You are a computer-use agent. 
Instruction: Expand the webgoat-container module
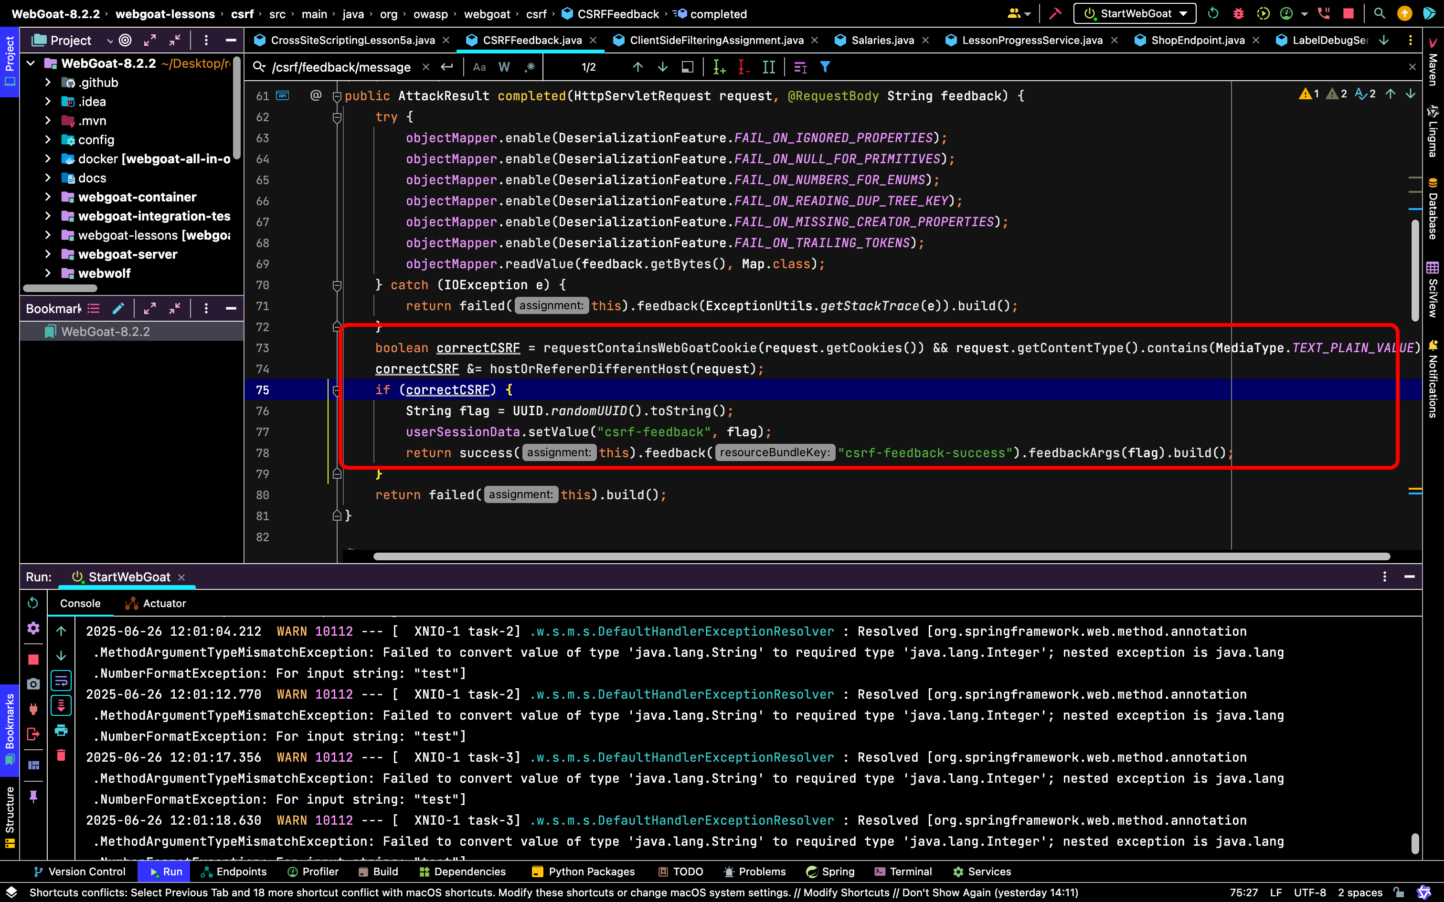pos(48,197)
